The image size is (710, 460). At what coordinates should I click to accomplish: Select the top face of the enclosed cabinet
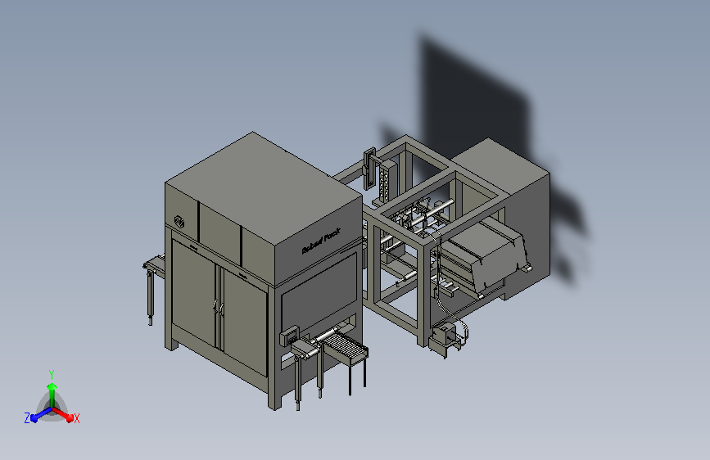[264, 187]
